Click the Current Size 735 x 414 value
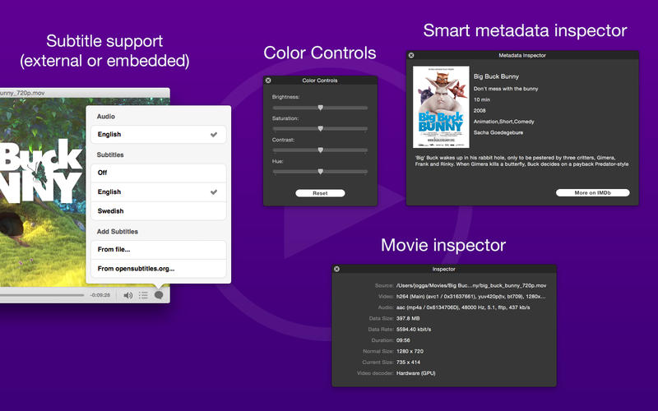 click(x=408, y=362)
